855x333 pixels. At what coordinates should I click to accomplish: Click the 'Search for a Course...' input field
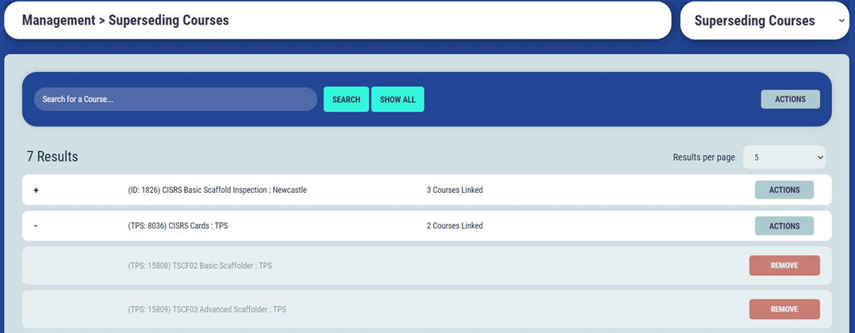tap(175, 100)
